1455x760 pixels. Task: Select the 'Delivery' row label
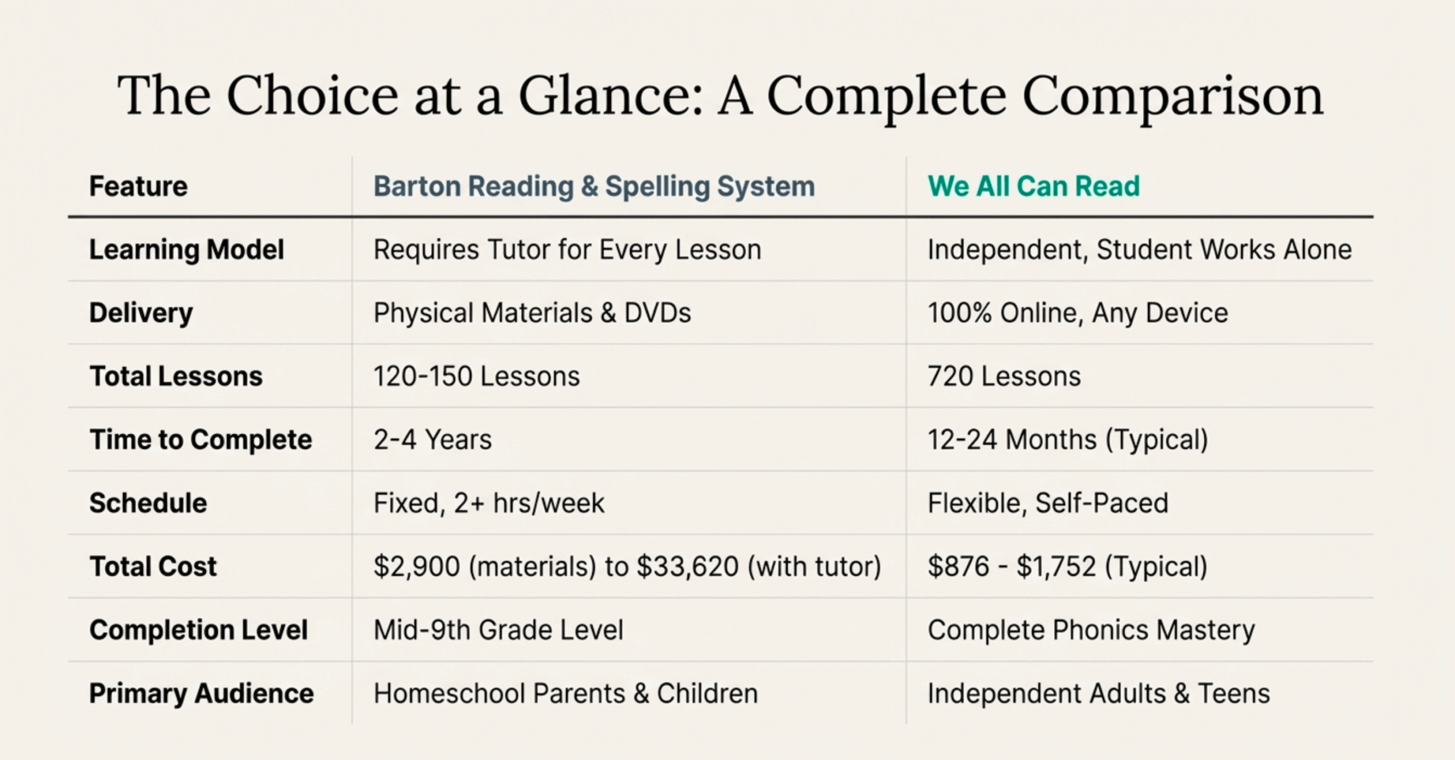141,313
